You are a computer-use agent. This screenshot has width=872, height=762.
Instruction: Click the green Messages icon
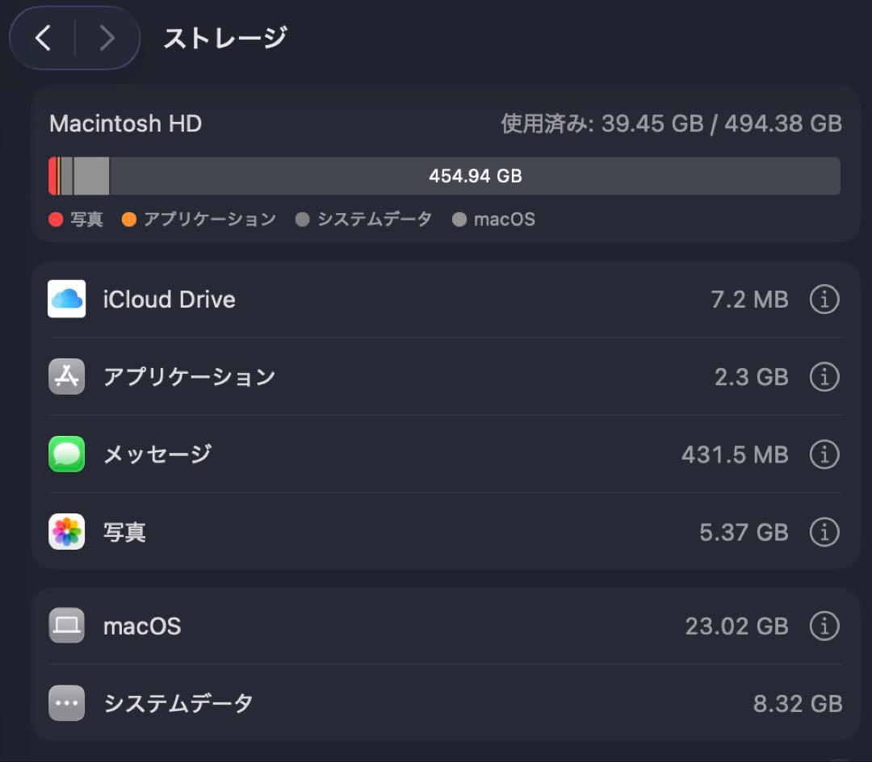pyautogui.click(x=66, y=454)
